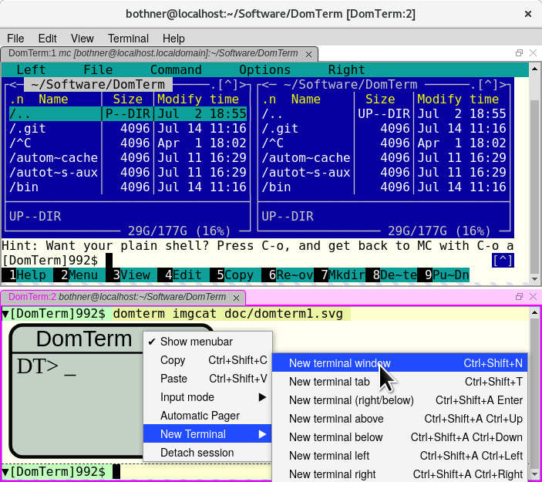The height and width of the screenshot is (482, 542).
Task: Click right mc panel back arrow <-
Action: 269,85
